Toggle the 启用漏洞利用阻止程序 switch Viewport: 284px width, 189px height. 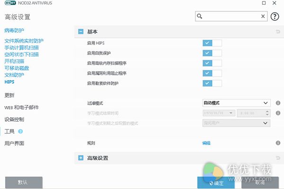pyautogui.click(x=212, y=73)
